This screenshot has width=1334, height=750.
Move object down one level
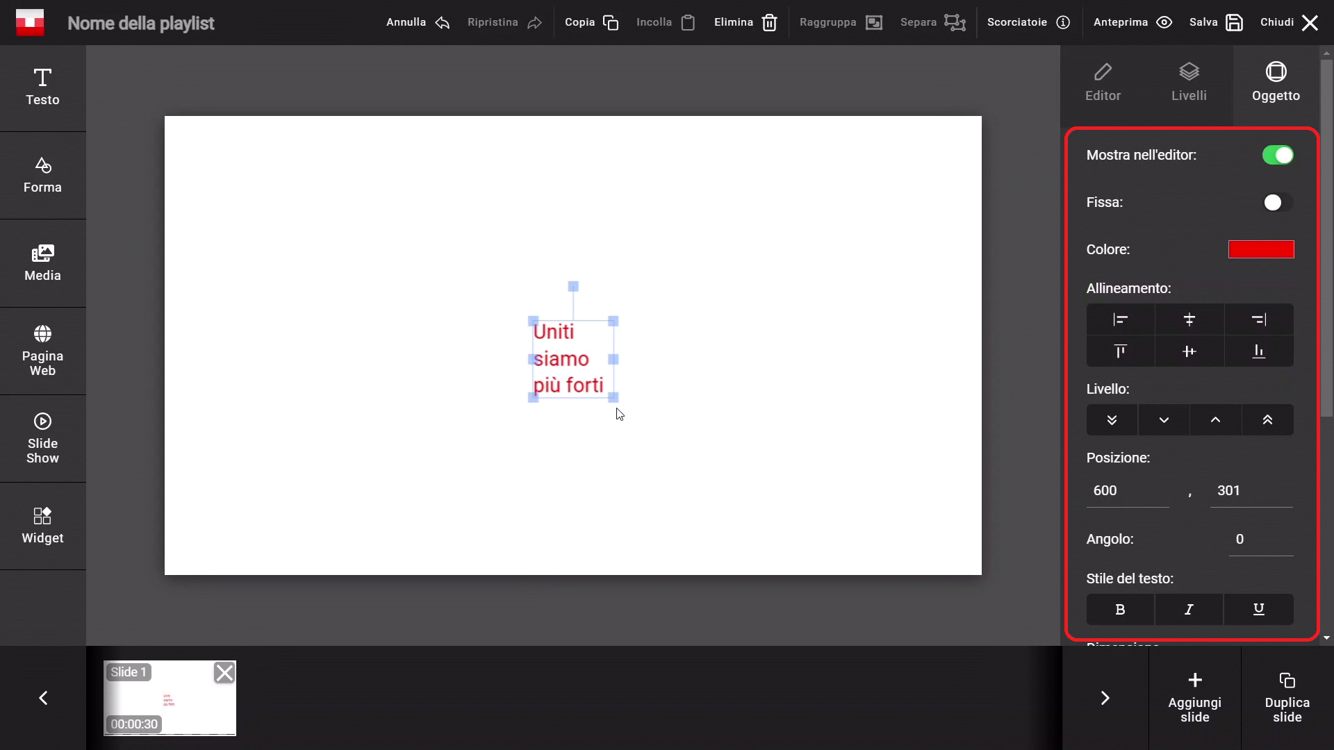pos(1164,420)
